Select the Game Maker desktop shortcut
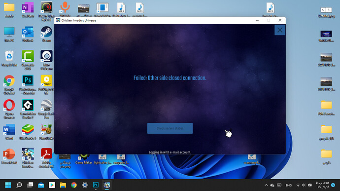The height and width of the screenshot is (191, 340). coord(84,159)
